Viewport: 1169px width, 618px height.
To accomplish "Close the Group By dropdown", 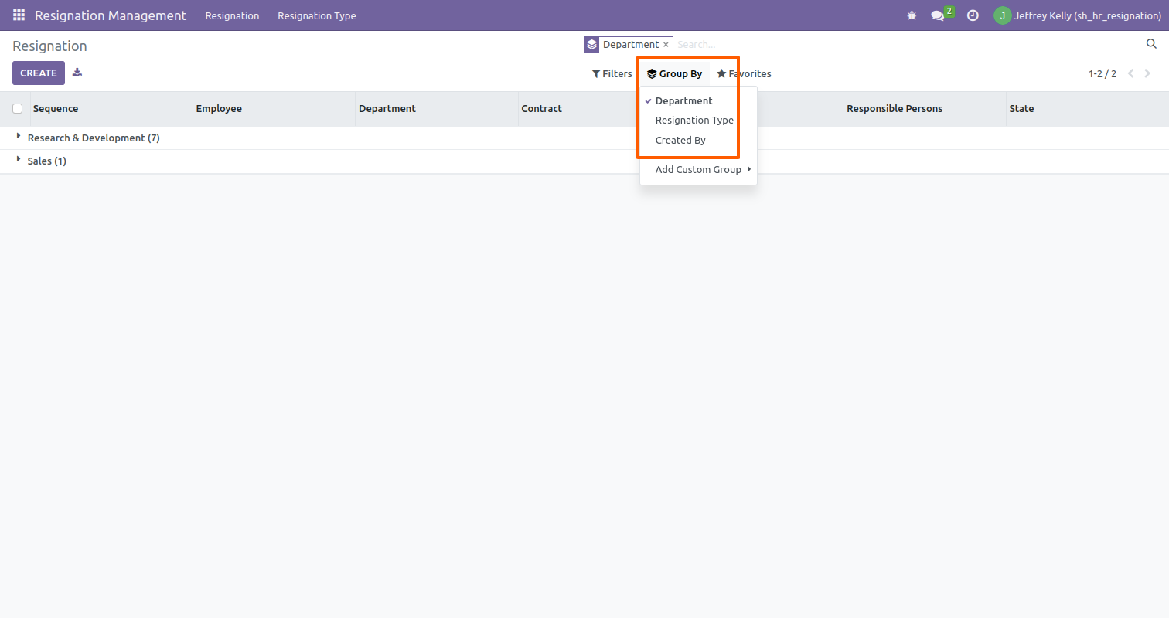I will click(x=674, y=73).
